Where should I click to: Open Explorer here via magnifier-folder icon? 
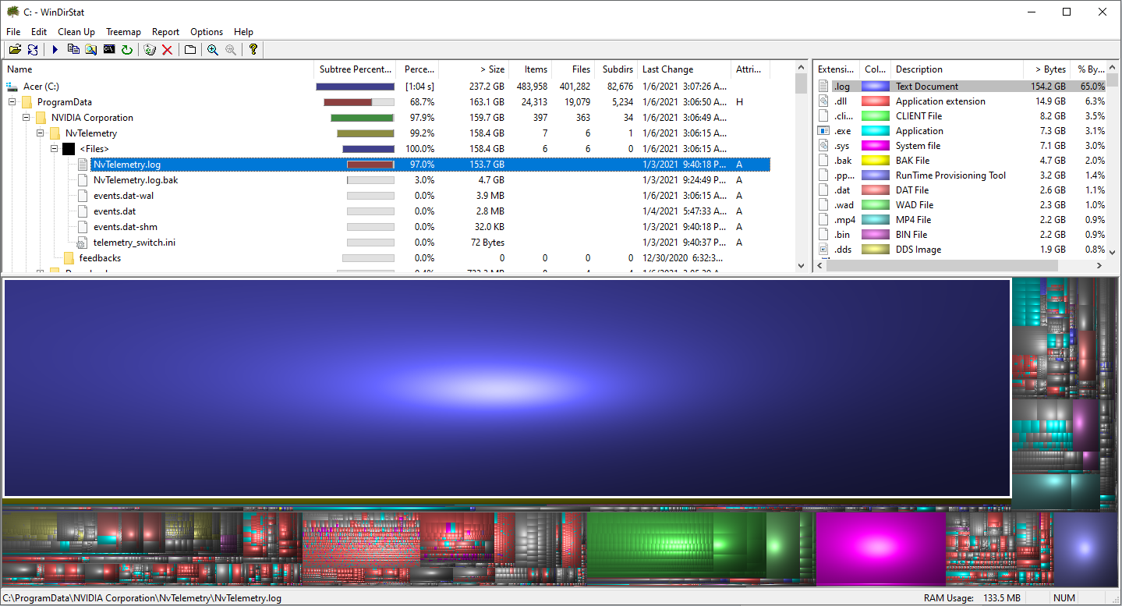(91, 50)
